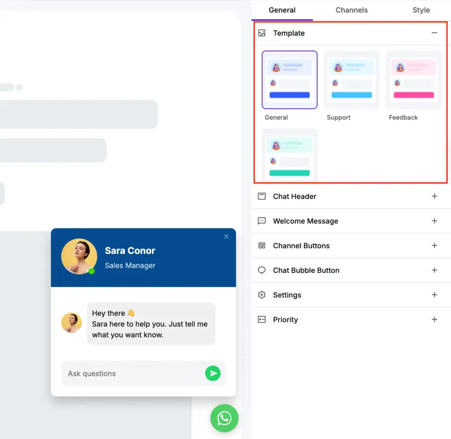Expand the Welcome Message section
The width and height of the screenshot is (451, 439).
click(x=434, y=221)
